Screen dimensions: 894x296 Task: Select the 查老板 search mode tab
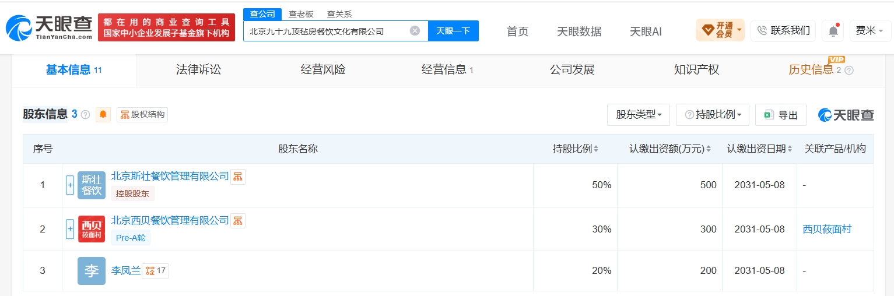coord(301,14)
